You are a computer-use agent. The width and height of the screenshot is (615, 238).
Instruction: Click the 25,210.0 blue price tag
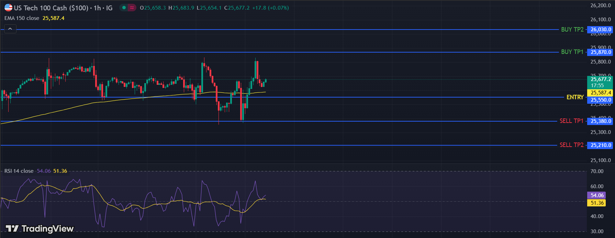[x=601, y=145]
